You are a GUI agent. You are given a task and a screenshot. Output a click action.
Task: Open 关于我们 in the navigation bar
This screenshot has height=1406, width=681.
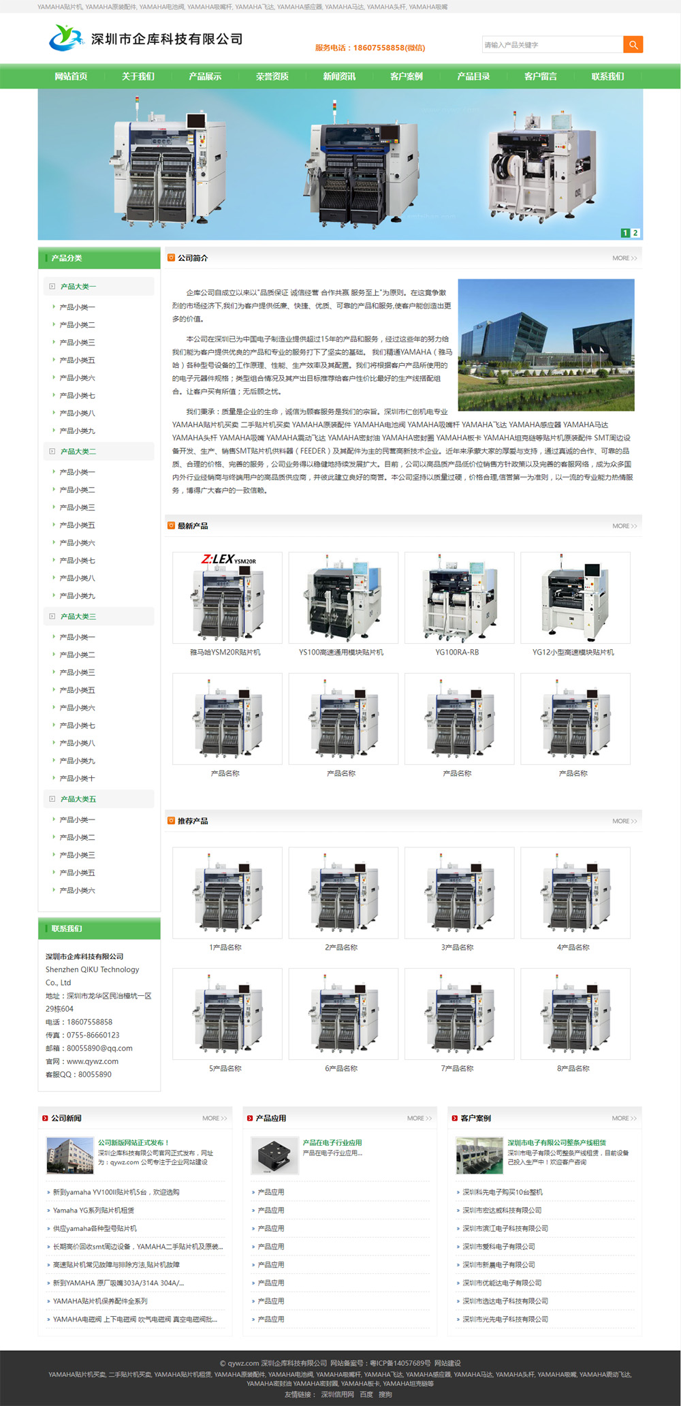click(138, 76)
